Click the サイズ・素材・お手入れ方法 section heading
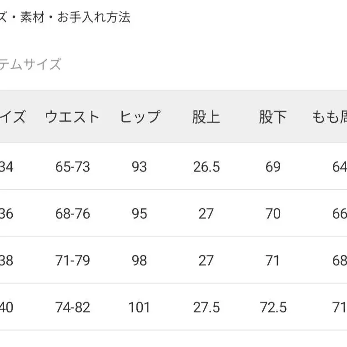 [x=65, y=17]
